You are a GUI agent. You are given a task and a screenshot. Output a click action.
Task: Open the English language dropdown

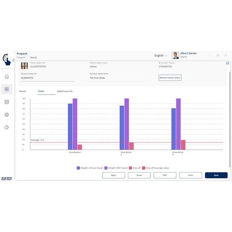click(161, 55)
